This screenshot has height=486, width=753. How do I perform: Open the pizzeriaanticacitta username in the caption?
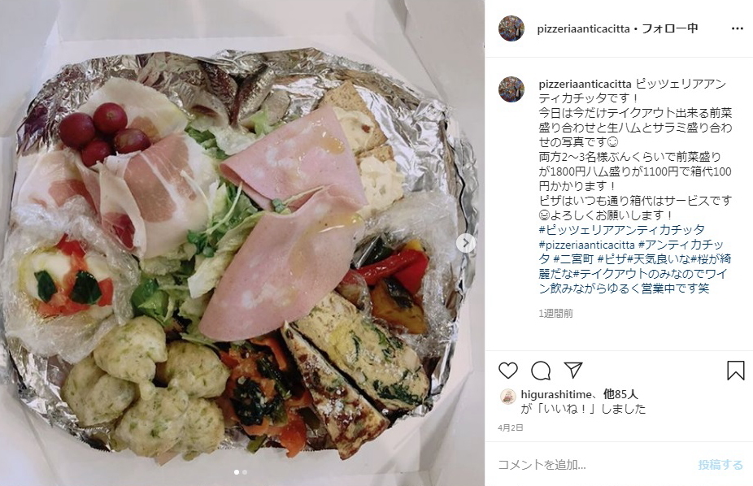pyautogui.click(x=585, y=84)
